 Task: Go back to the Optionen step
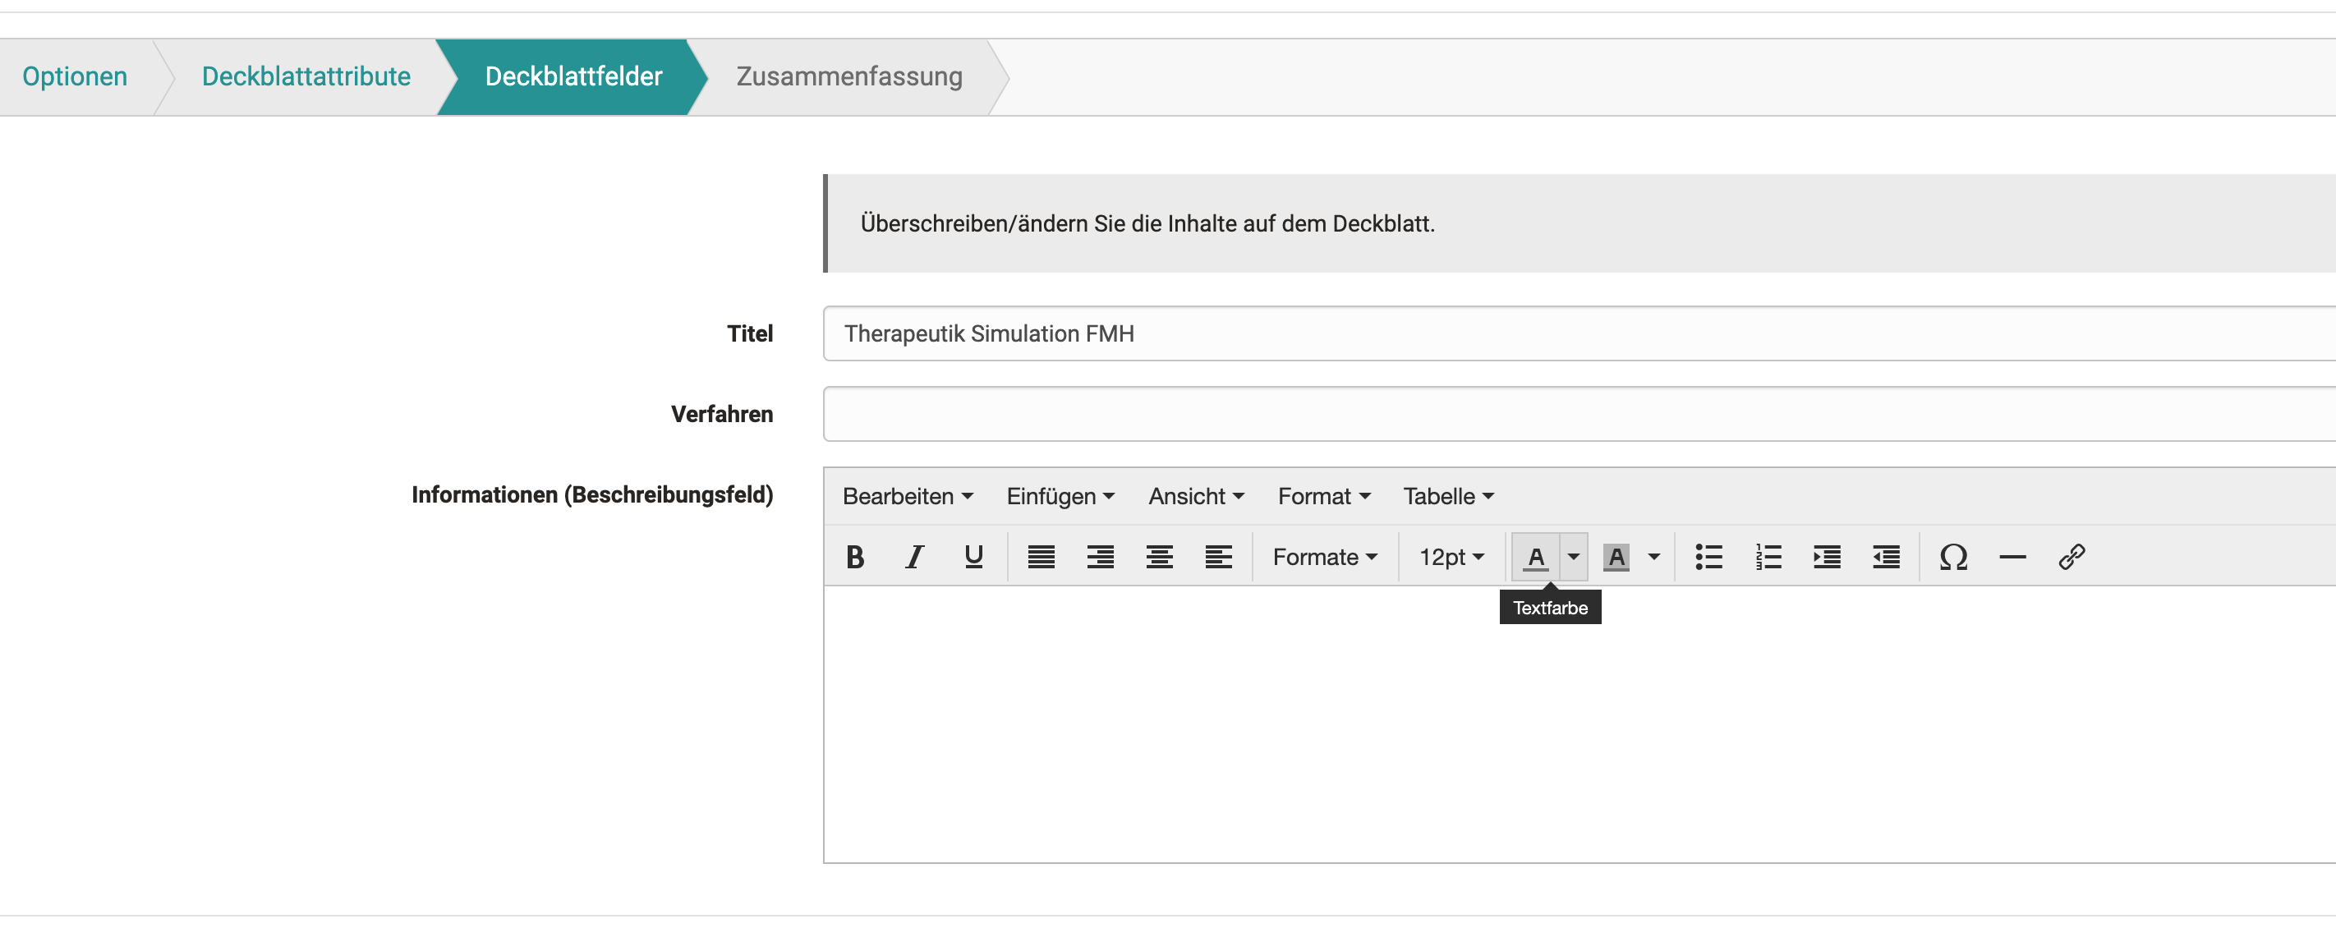click(75, 77)
